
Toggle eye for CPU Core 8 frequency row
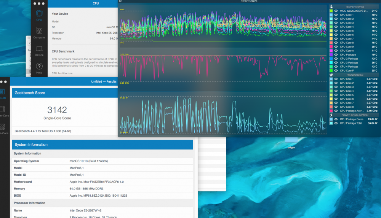336,107
